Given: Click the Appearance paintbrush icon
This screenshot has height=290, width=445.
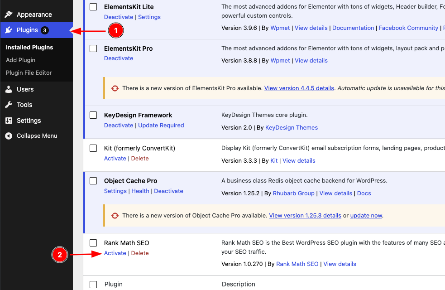Looking at the screenshot, I should point(9,14).
